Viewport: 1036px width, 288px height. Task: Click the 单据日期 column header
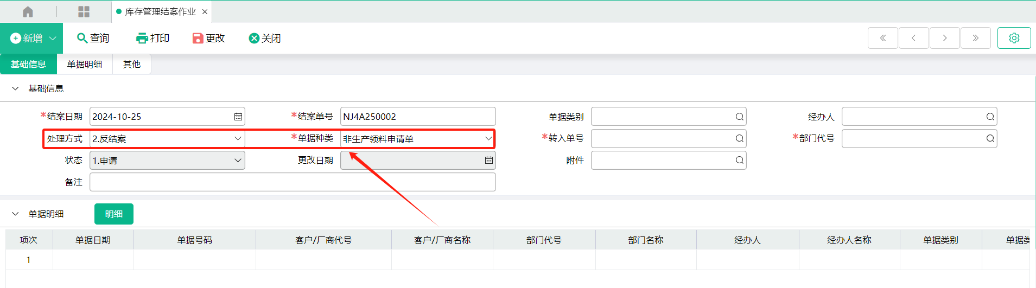point(93,240)
